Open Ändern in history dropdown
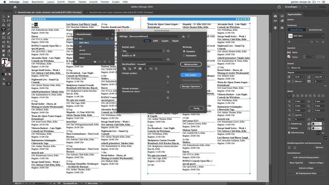Screen dimensions: 329x185 163,60
